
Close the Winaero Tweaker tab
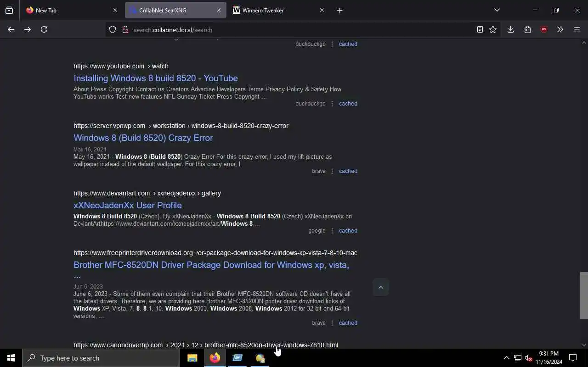322,10
